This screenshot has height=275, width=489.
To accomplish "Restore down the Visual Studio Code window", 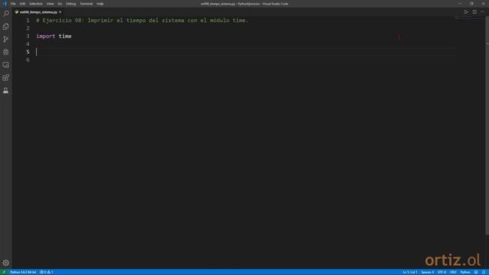I will point(471,4).
